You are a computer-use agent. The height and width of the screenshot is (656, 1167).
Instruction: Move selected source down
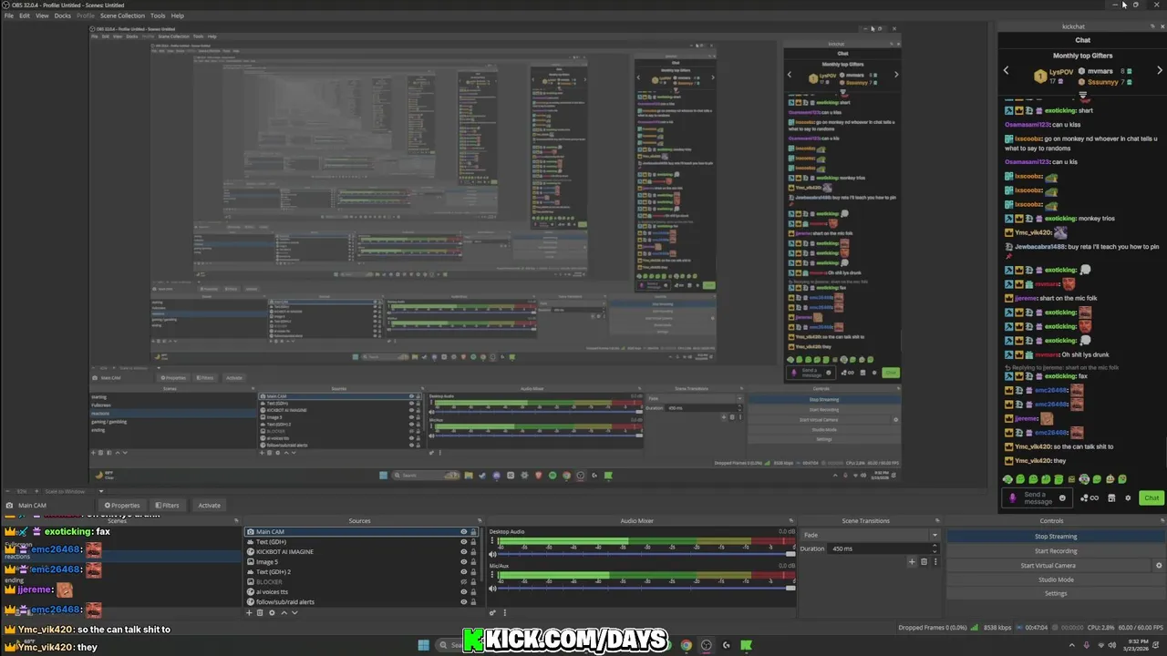pos(294,613)
